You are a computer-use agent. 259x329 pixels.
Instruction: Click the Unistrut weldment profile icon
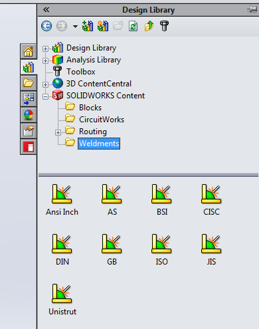[62, 294]
